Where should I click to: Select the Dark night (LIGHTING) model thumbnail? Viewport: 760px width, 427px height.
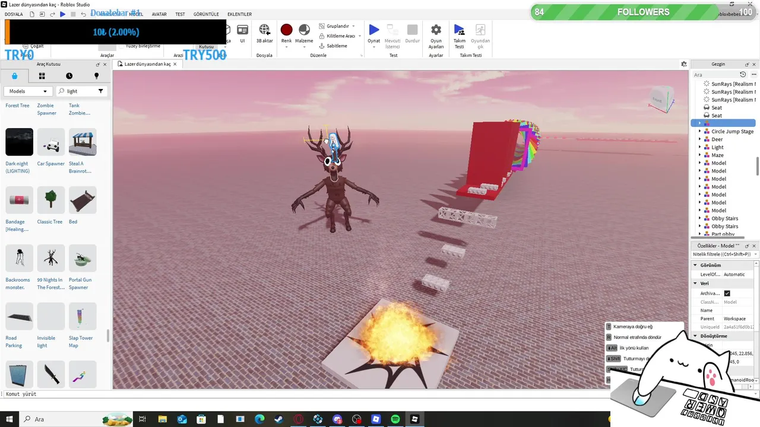(x=19, y=142)
